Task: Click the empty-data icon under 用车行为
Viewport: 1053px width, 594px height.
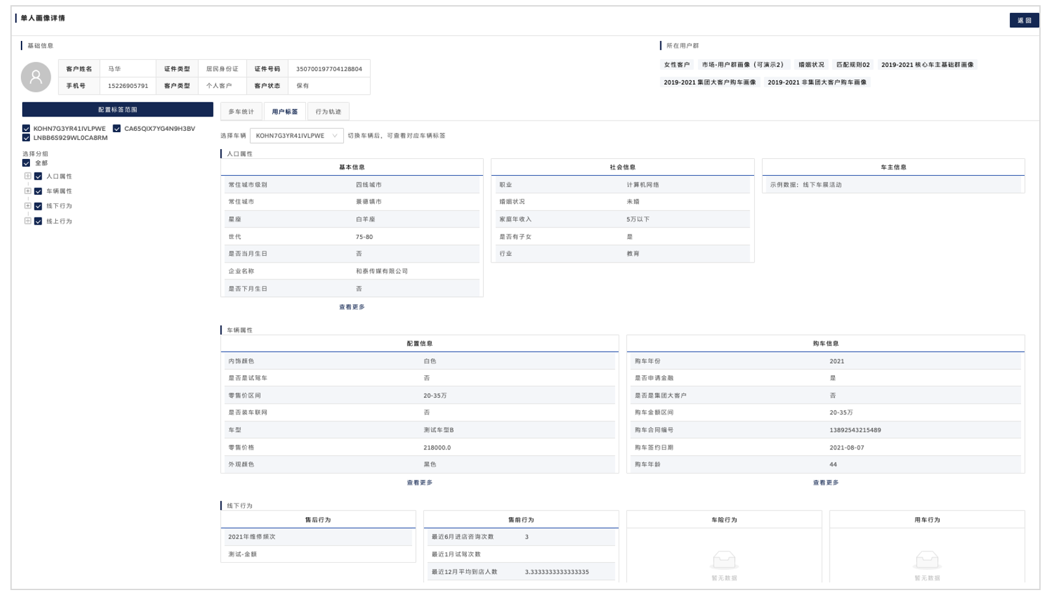Action: point(927,559)
